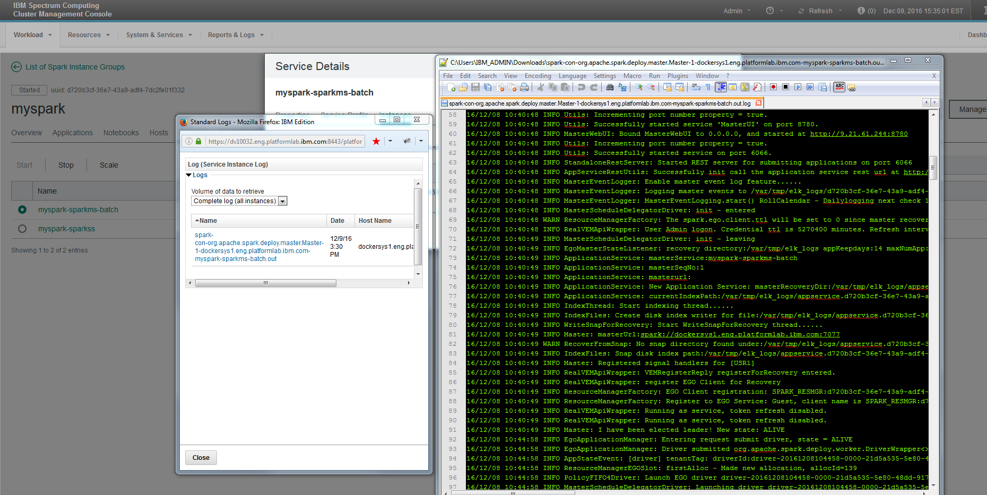Open the Volume of data to retrieve dropdown
The height and width of the screenshot is (495, 987).
coord(283,201)
